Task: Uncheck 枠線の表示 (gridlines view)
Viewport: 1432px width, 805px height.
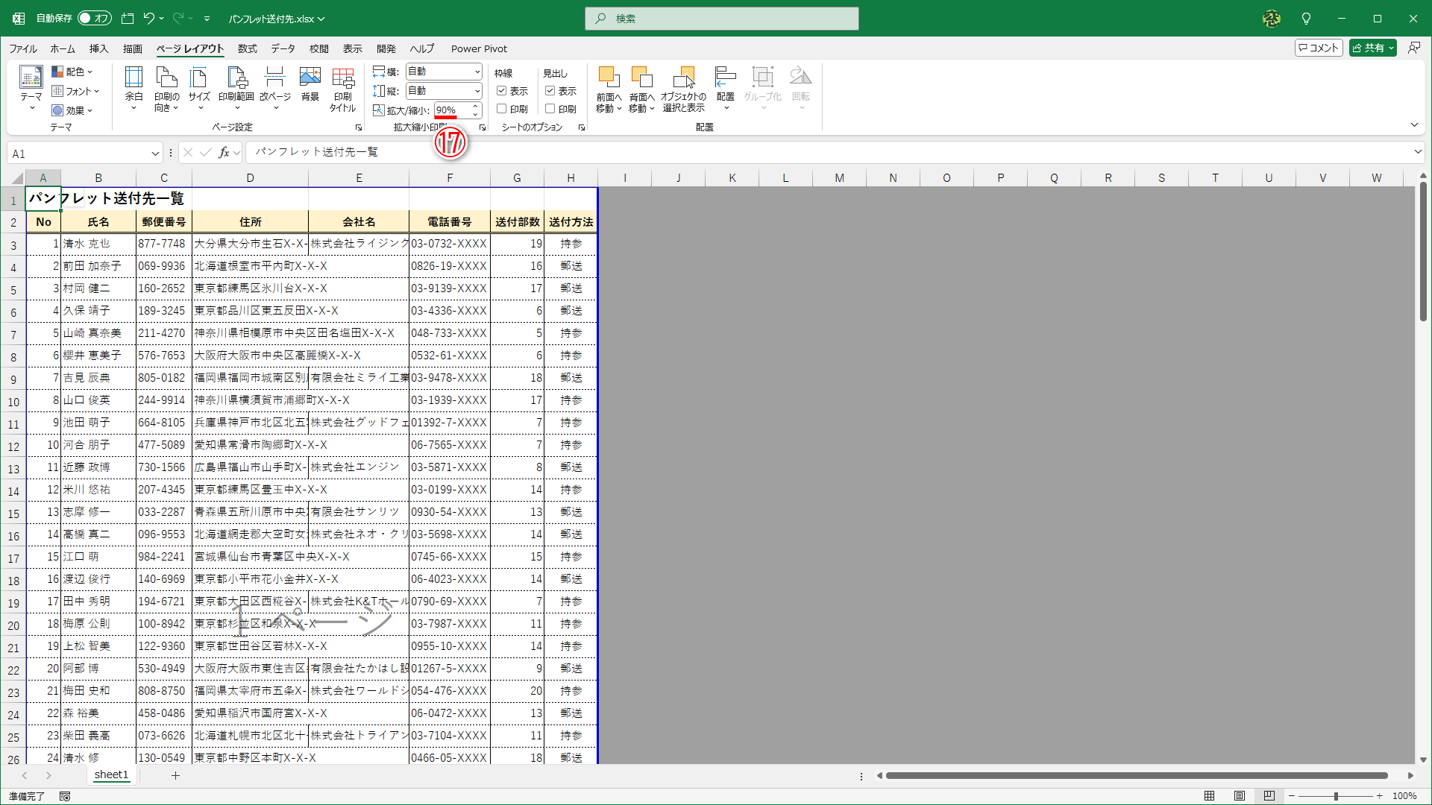Action: (502, 91)
